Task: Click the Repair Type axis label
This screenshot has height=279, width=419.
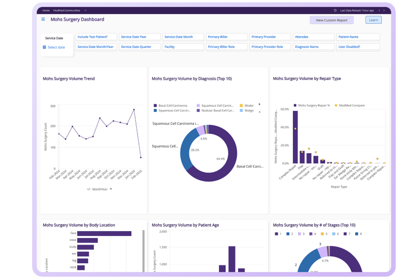Action: (x=339, y=187)
